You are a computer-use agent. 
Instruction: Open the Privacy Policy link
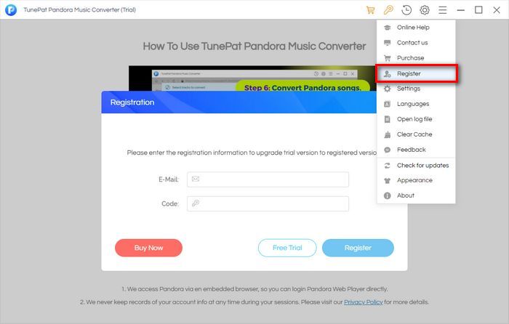(x=364, y=302)
